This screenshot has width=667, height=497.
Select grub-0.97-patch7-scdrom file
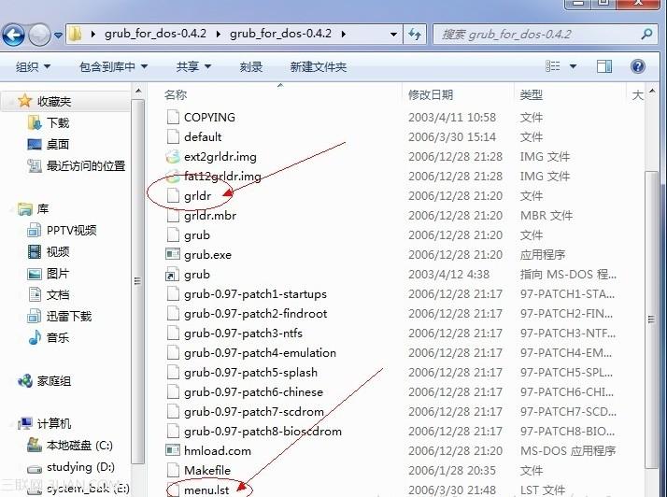[x=254, y=411]
